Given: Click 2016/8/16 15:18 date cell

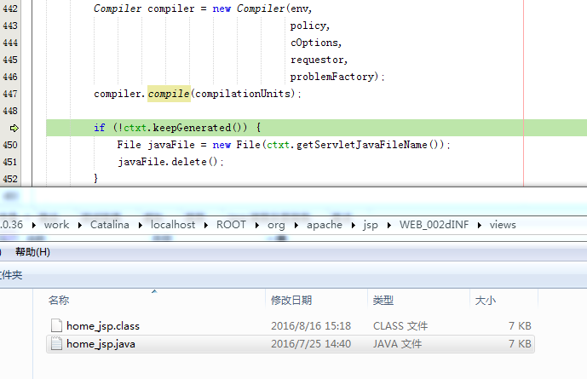Looking at the screenshot, I should point(311,326).
